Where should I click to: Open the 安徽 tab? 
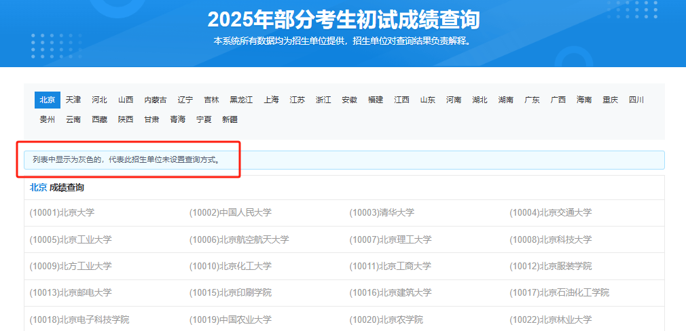[350, 100]
